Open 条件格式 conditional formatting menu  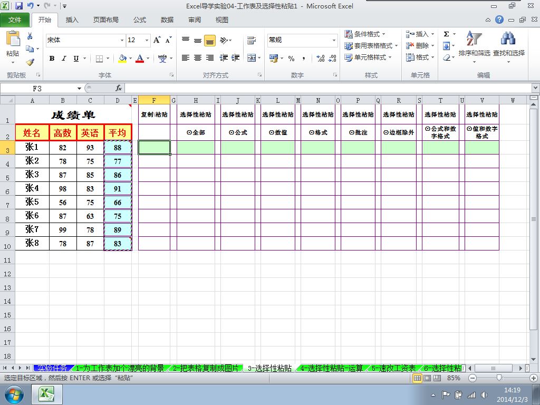365,34
